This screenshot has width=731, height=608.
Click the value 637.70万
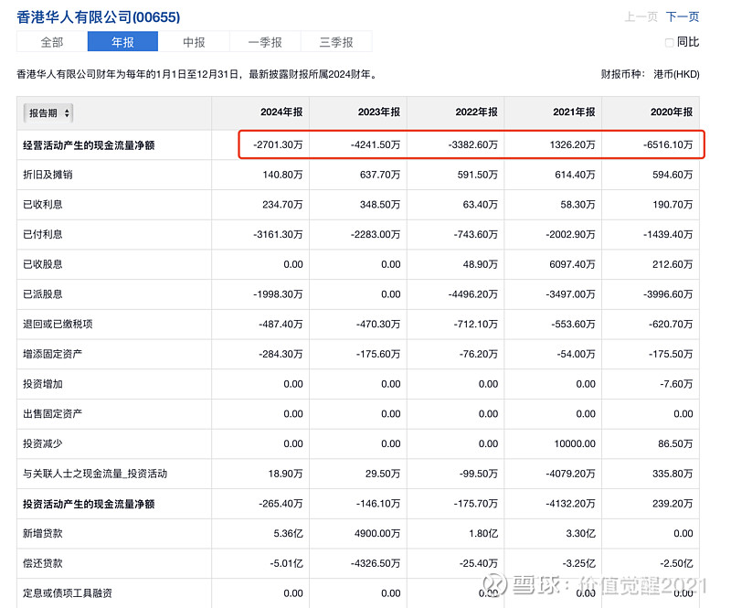tap(380, 175)
